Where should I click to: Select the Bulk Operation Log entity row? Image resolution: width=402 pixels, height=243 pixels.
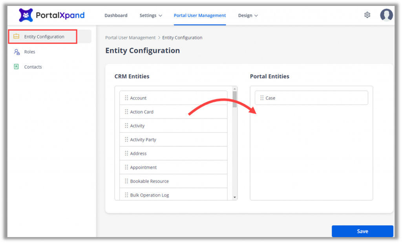(173, 194)
